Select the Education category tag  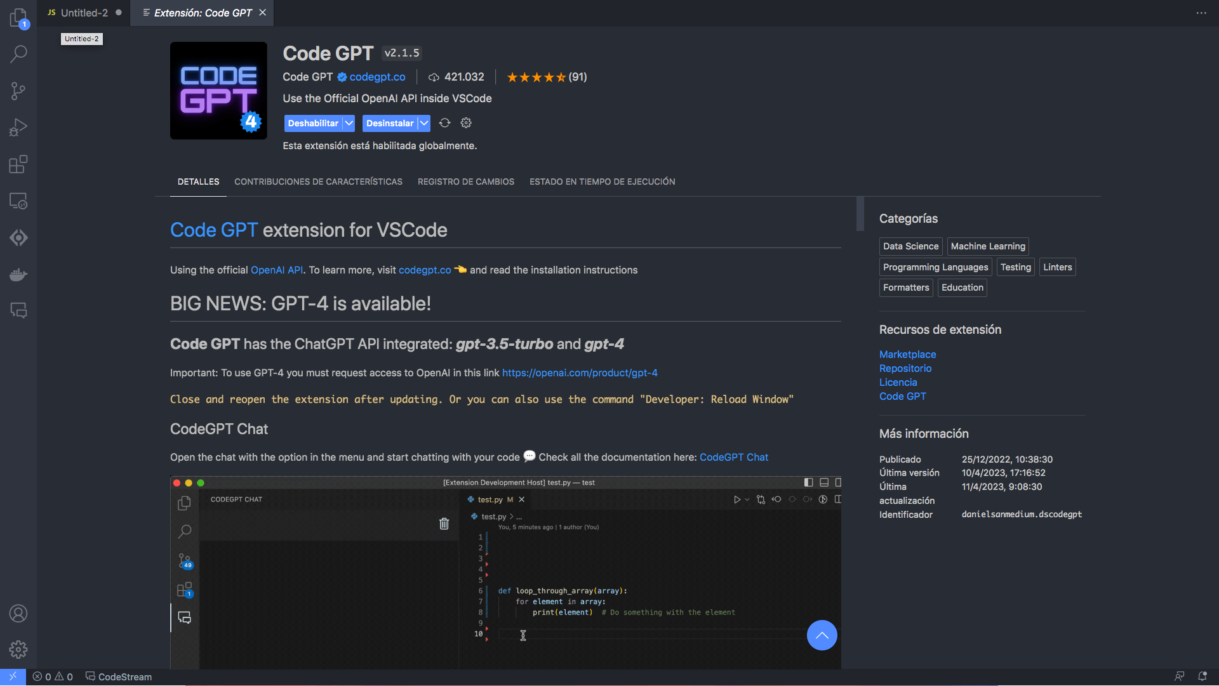coord(962,287)
